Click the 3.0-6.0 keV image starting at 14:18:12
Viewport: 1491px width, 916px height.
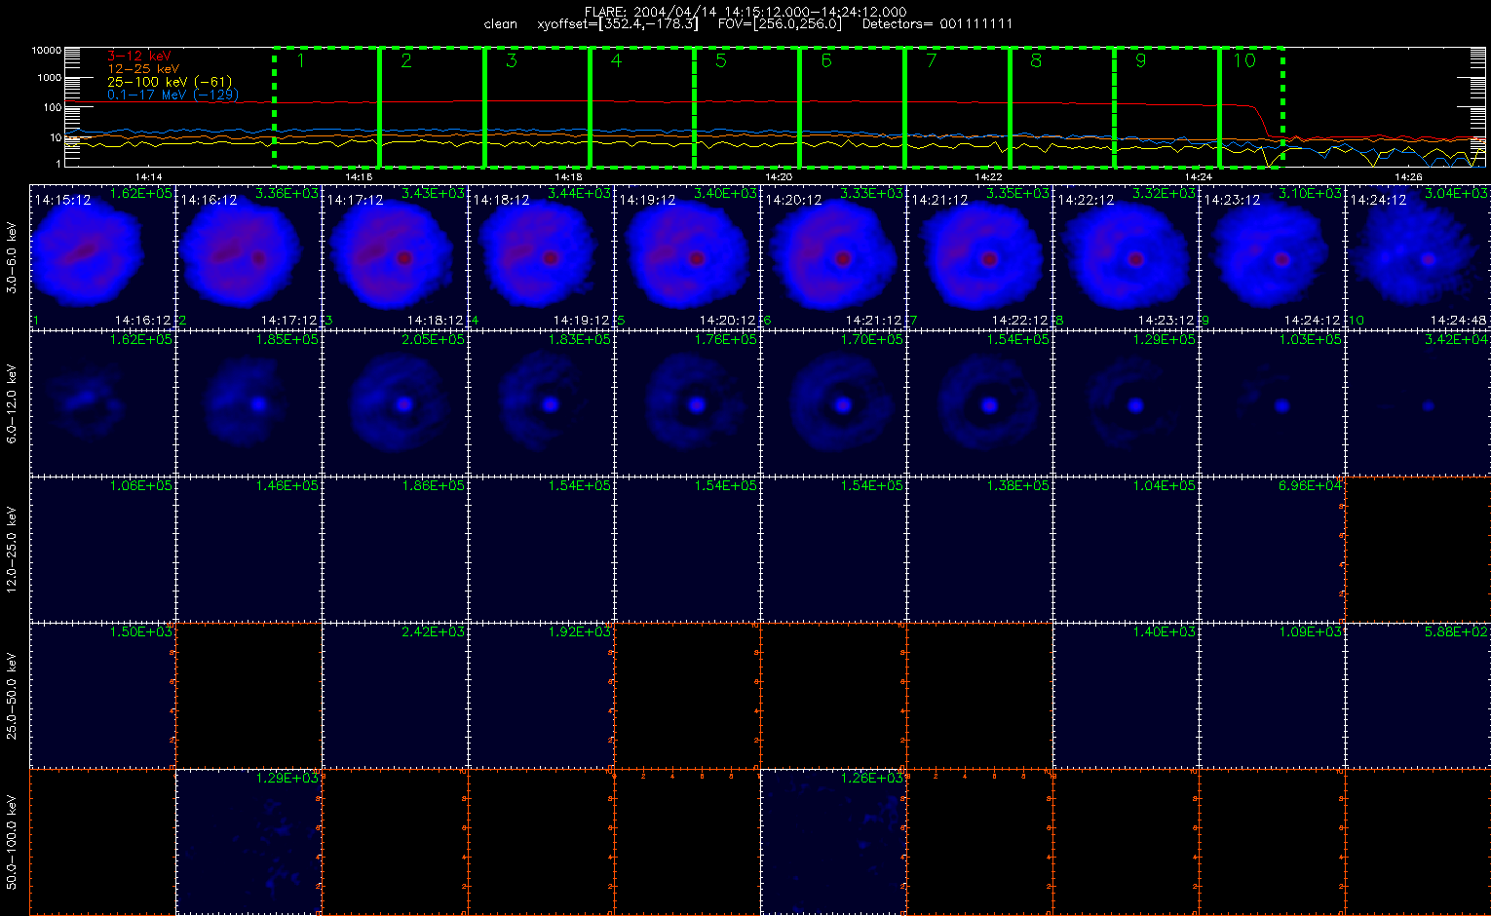[541, 256]
